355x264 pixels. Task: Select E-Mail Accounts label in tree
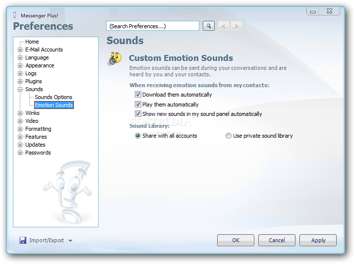(44, 50)
